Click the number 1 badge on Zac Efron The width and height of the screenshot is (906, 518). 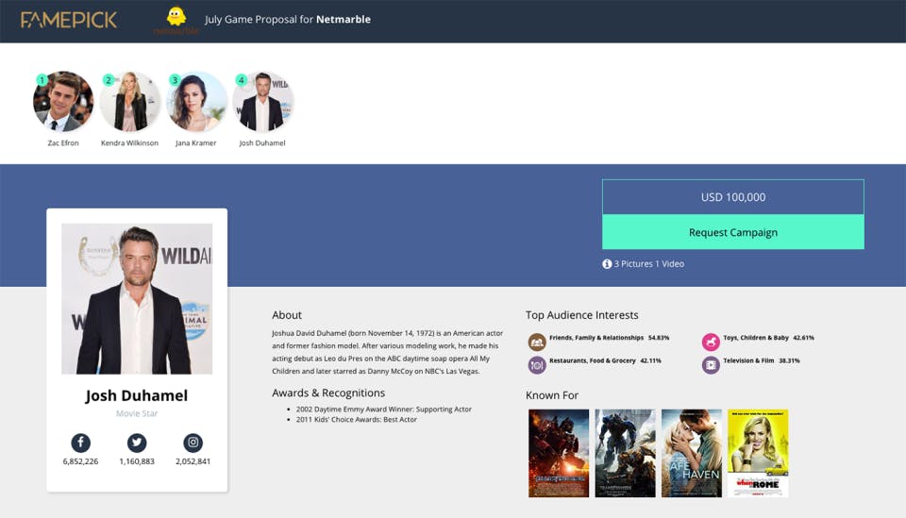click(x=42, y=80)
